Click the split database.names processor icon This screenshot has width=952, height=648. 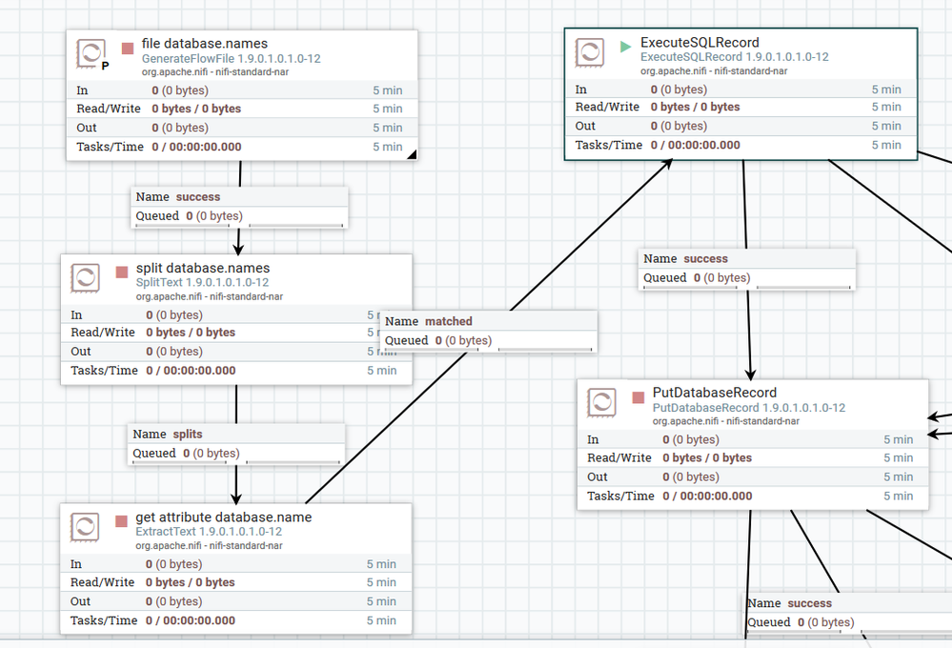click(86, 277)
